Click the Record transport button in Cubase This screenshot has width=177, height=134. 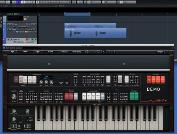coord(33,2)
